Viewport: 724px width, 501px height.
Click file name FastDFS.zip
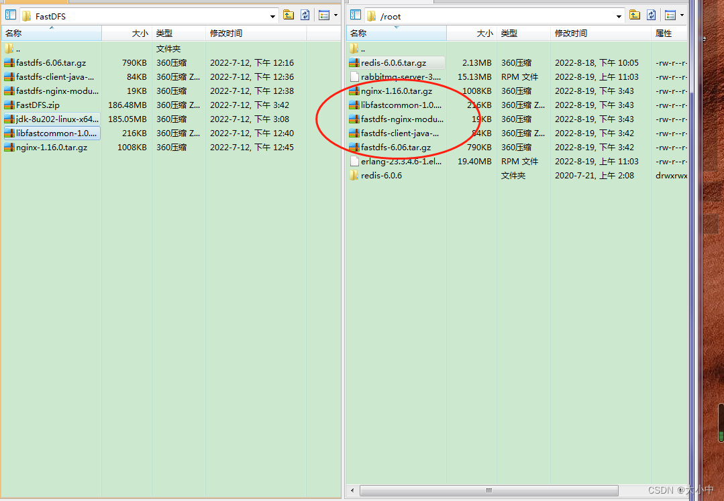(38, 105)
